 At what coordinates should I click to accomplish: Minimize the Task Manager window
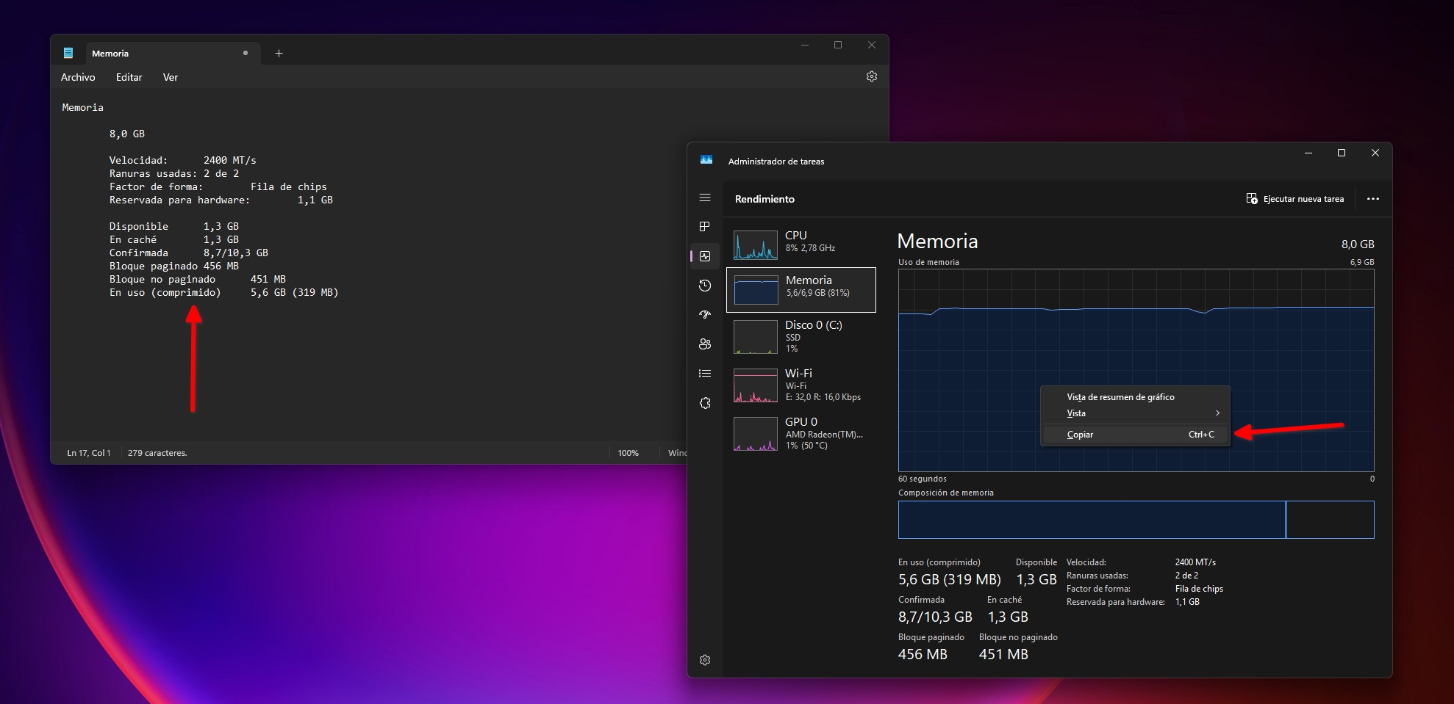click(1308, 153)
